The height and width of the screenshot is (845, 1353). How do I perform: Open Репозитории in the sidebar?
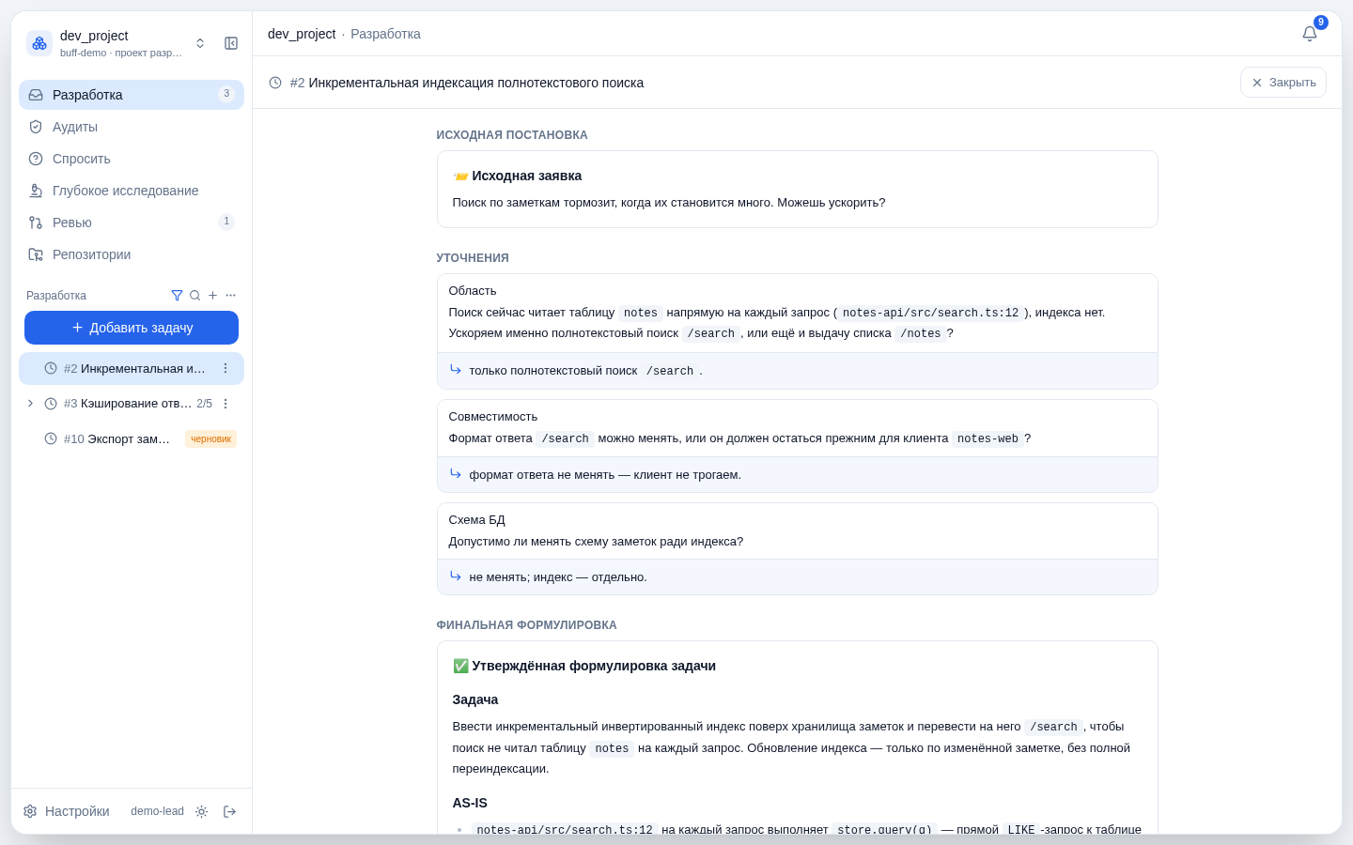(x=132, y=254)
